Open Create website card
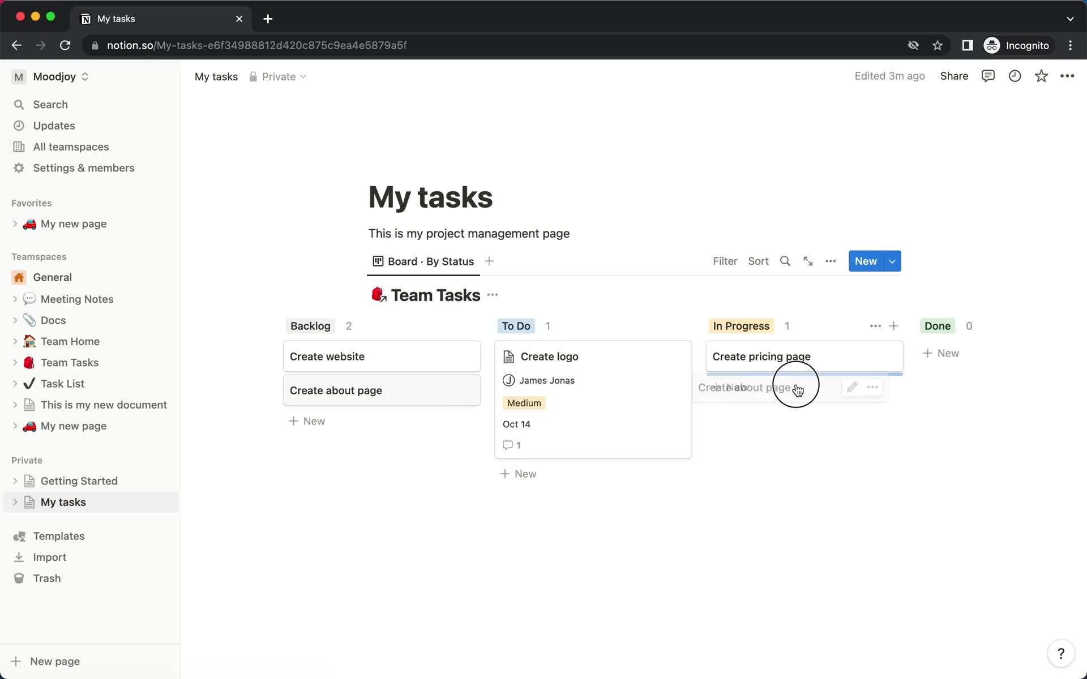This screenshot has width=1087, height=679. tap(382, 356)
